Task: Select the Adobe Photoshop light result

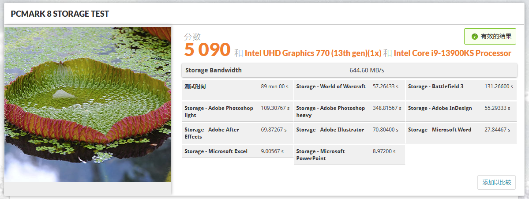Action: click(x=237, y=112)
